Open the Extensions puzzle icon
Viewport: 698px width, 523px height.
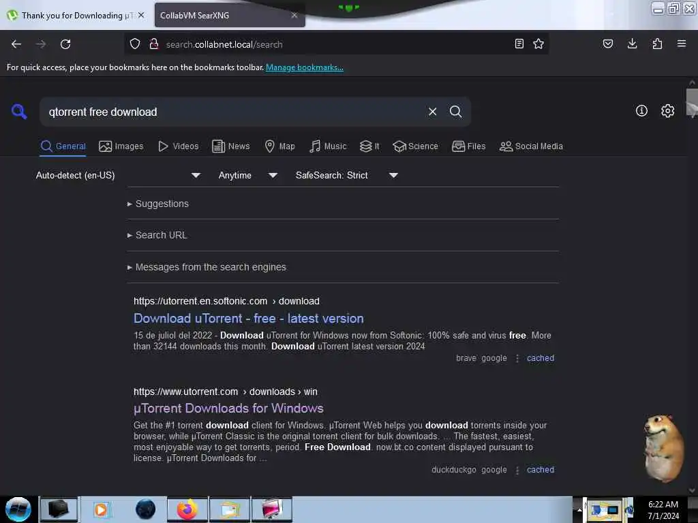pyautogui.click(x=657, y=44)
